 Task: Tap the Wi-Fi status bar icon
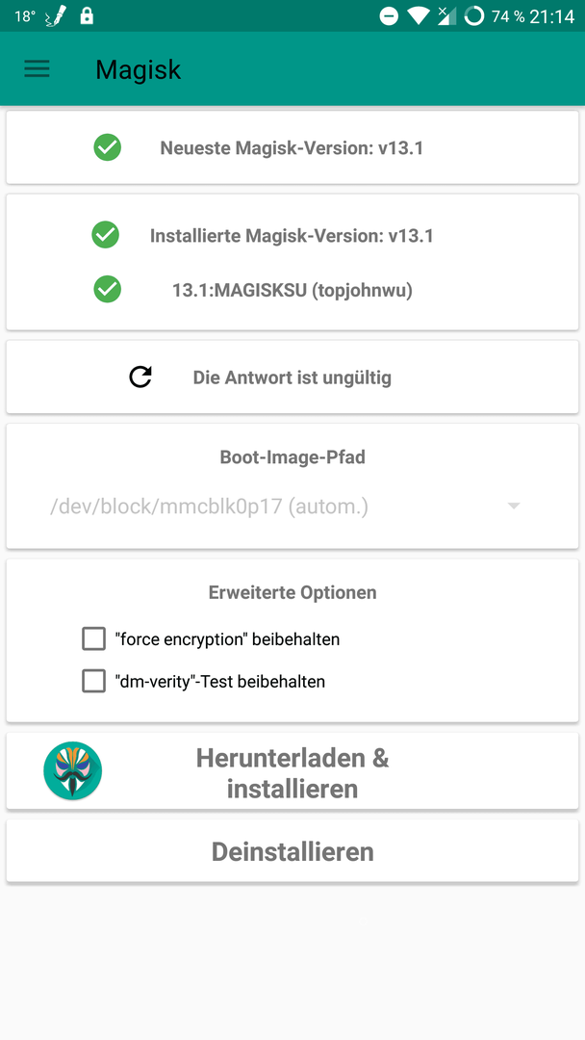click(x=419, y=16)
